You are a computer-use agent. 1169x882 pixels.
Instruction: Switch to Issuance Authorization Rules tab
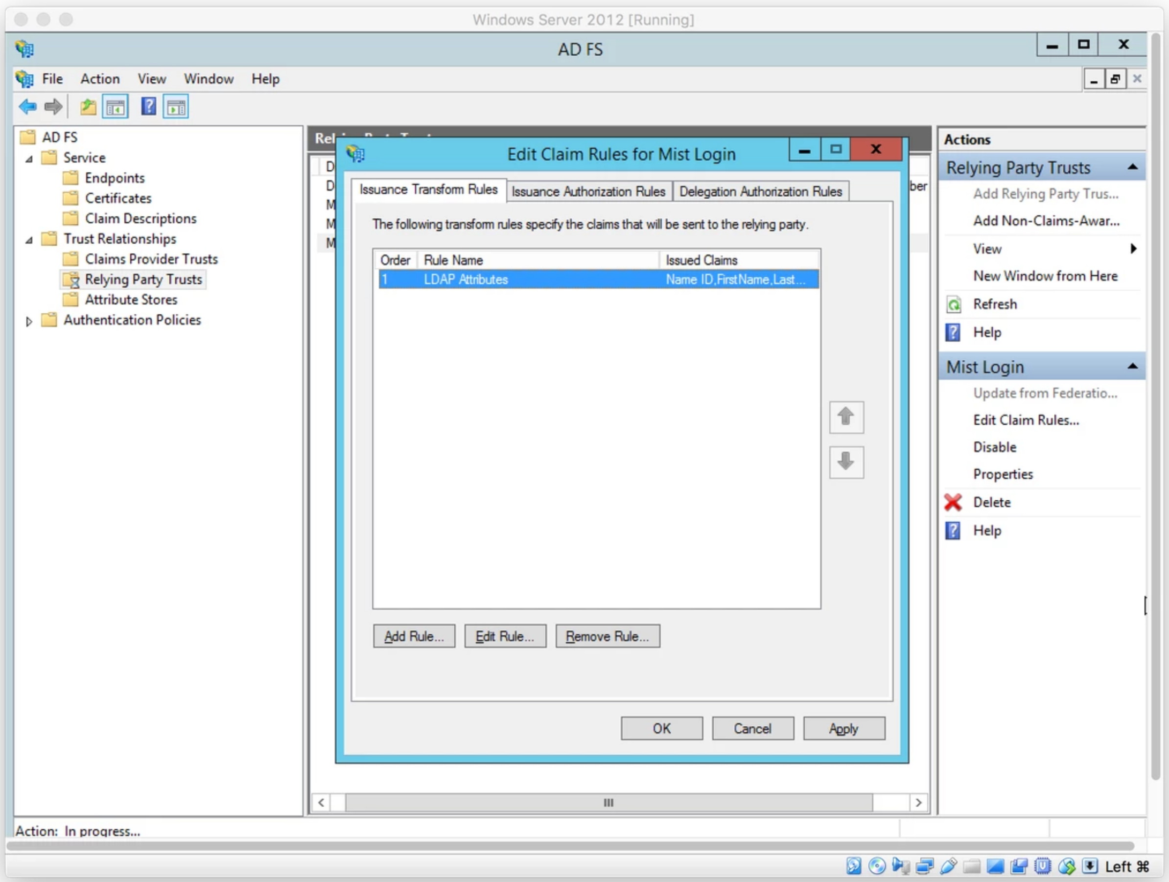pos(588,191)
